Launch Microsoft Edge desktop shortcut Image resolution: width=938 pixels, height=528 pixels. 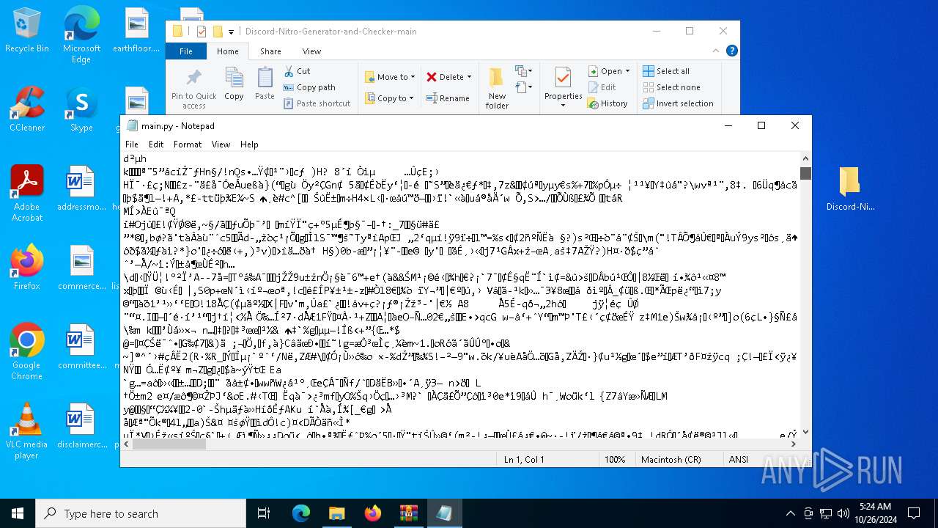(81, 35)
